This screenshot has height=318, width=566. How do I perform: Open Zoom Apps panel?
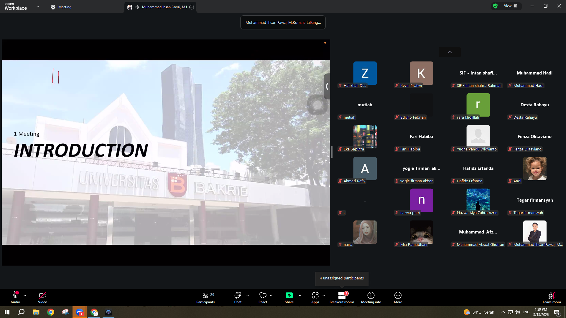pos(315,297)
